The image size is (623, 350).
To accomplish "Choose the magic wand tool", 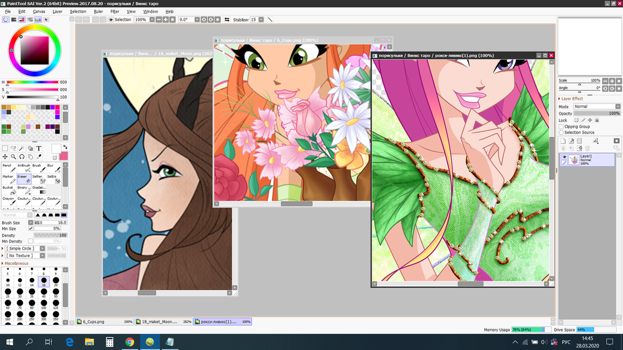I will click(x=22, y=148).
